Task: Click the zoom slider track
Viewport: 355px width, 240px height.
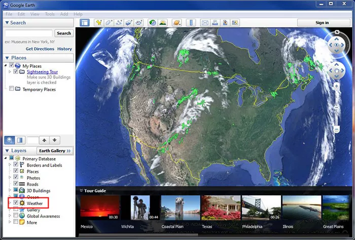Action: [337, 108]
